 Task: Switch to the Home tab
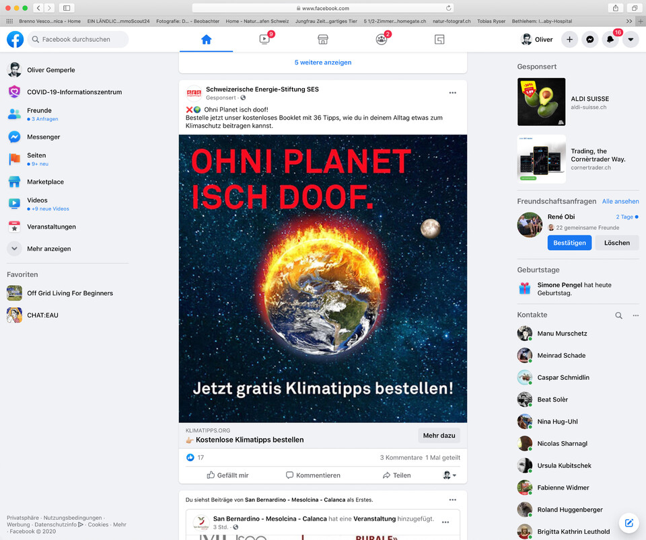tap(207, 39)
